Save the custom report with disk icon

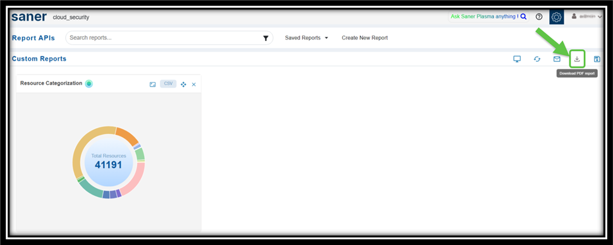pos(597,59)
